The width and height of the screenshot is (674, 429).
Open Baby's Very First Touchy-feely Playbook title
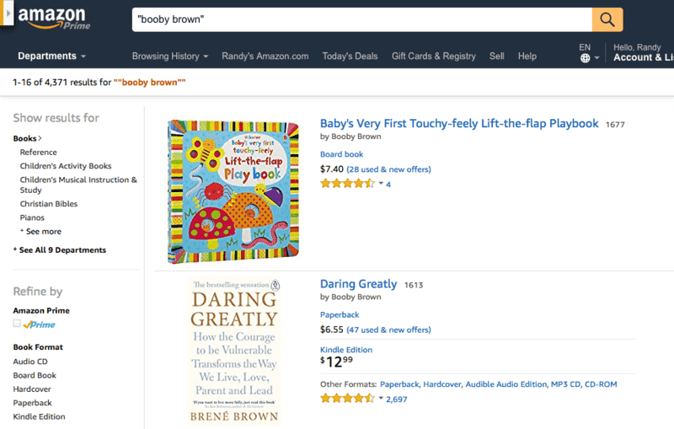pyautogui.click(x=459, y=124)
